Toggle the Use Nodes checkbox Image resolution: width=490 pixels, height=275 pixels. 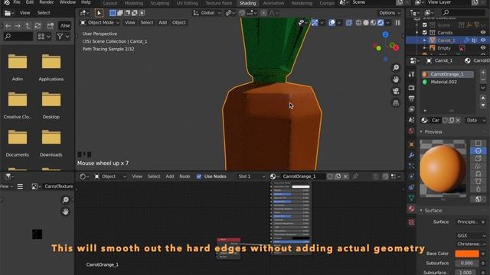click(x=199, y=176)
